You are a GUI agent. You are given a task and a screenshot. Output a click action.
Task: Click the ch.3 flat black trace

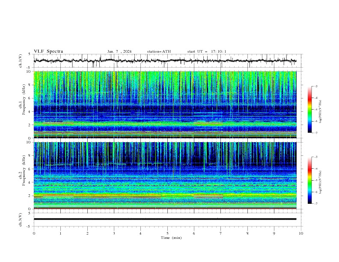(x=165, y=219)
